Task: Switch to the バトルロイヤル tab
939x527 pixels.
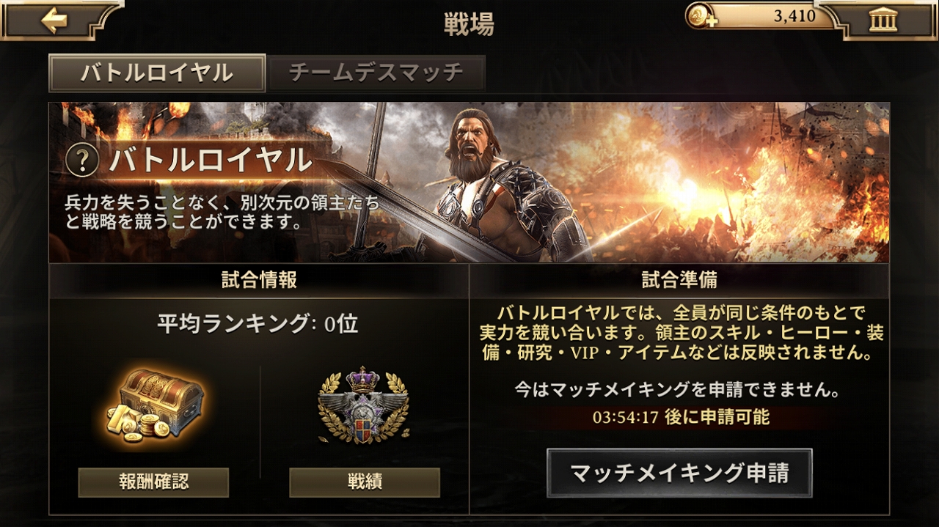Action: tap(157, 73)
